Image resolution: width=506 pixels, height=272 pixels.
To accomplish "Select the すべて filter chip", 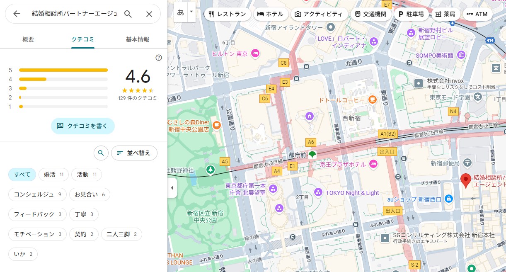I will click(22, 175).
